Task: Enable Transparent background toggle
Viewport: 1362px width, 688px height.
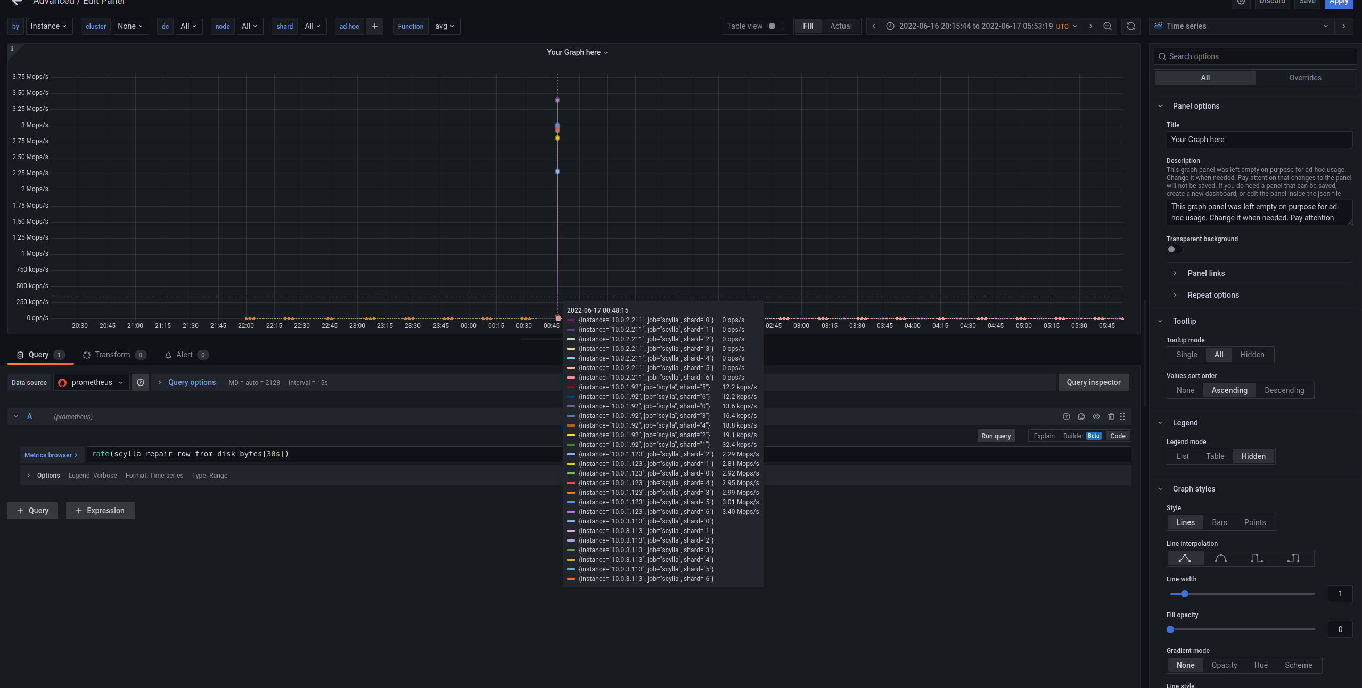Action: pos(1175,249)
